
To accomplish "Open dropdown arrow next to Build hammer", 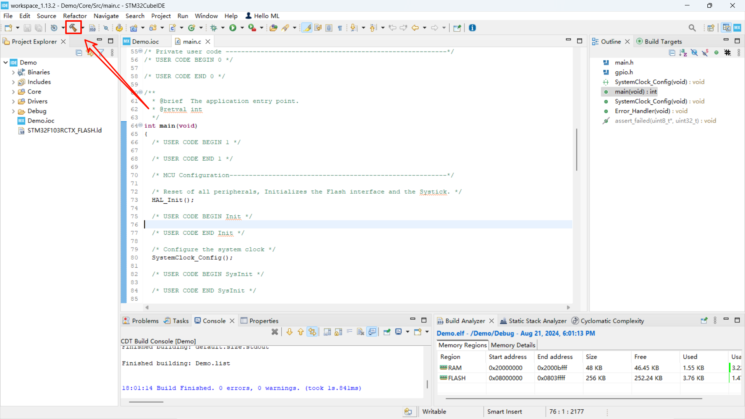I will coord(83,28).
